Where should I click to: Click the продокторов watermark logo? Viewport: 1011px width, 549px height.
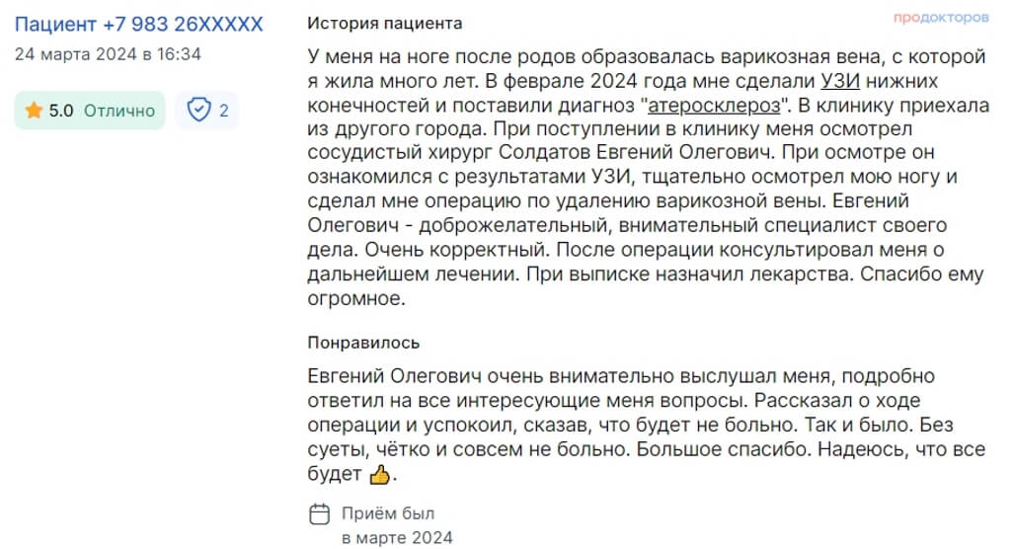(x=941, y=18)
